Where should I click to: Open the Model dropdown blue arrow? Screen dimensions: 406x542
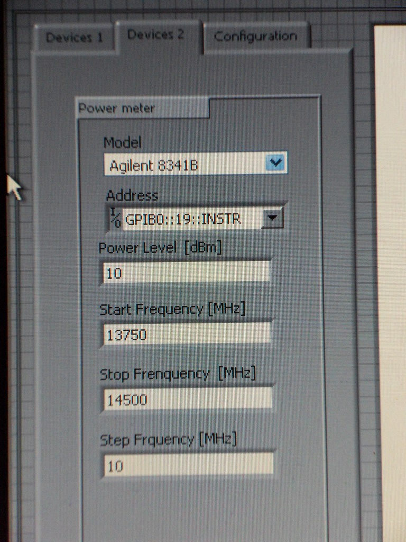coord(275,162)
